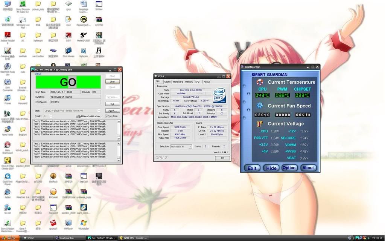This screenshot has width=385, height=241.
Task: Switch to the Cache tab in CPU-Z
Action: (167, 82)
